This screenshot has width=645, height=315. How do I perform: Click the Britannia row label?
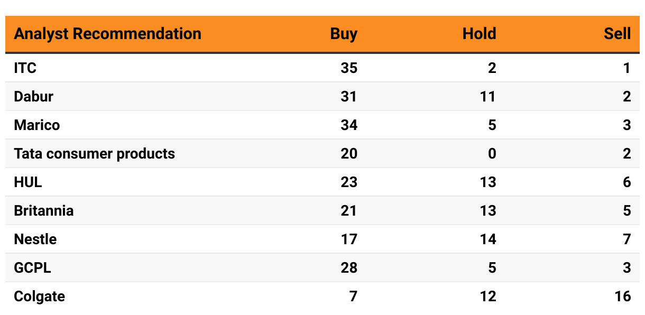click(x=44, y=211)
